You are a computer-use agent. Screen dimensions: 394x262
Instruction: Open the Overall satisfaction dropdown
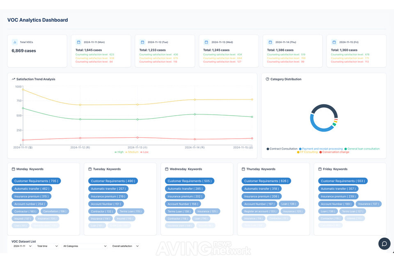126,246
